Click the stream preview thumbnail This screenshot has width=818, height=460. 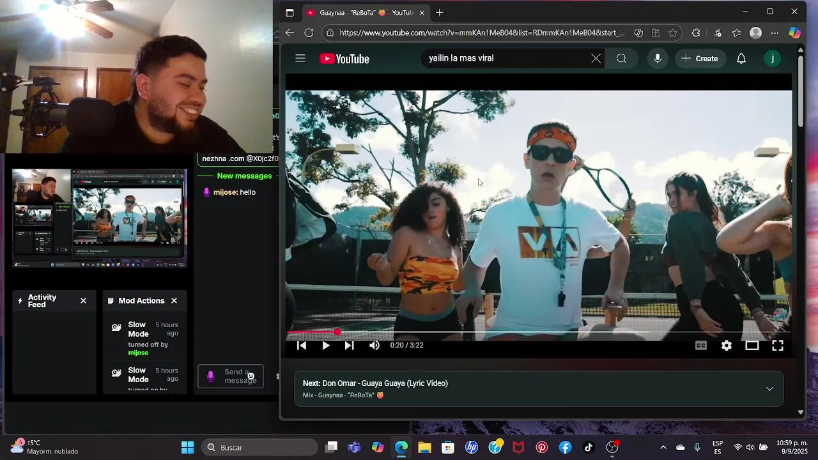(x=99, y=218)
